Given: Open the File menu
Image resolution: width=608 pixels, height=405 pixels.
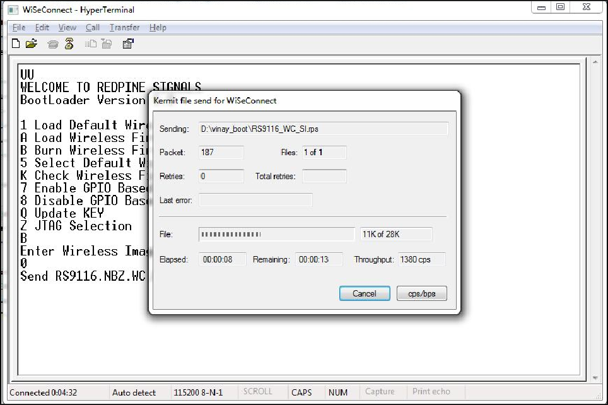Looking at the screenshot, I should [18, 27].
